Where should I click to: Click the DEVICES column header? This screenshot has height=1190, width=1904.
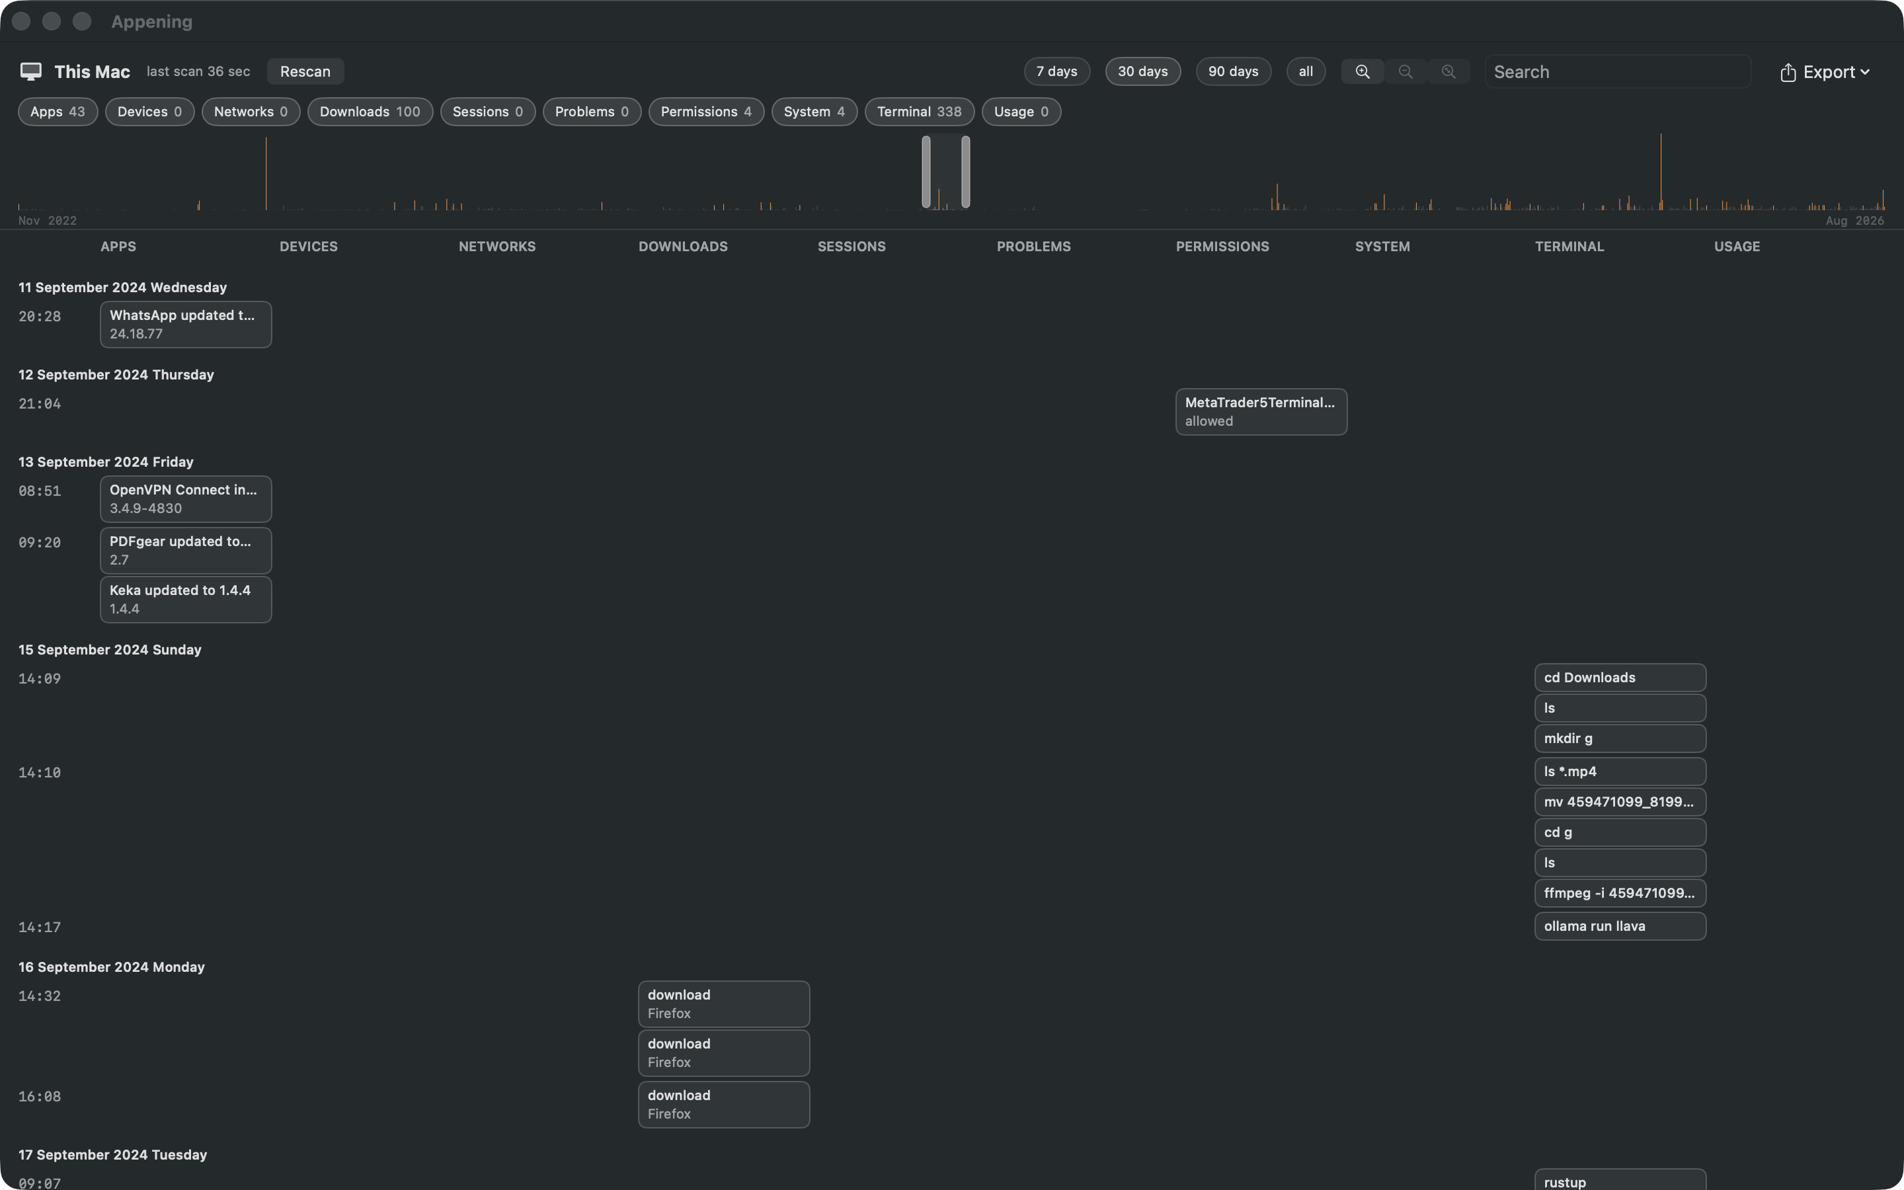tap(309, 247)
